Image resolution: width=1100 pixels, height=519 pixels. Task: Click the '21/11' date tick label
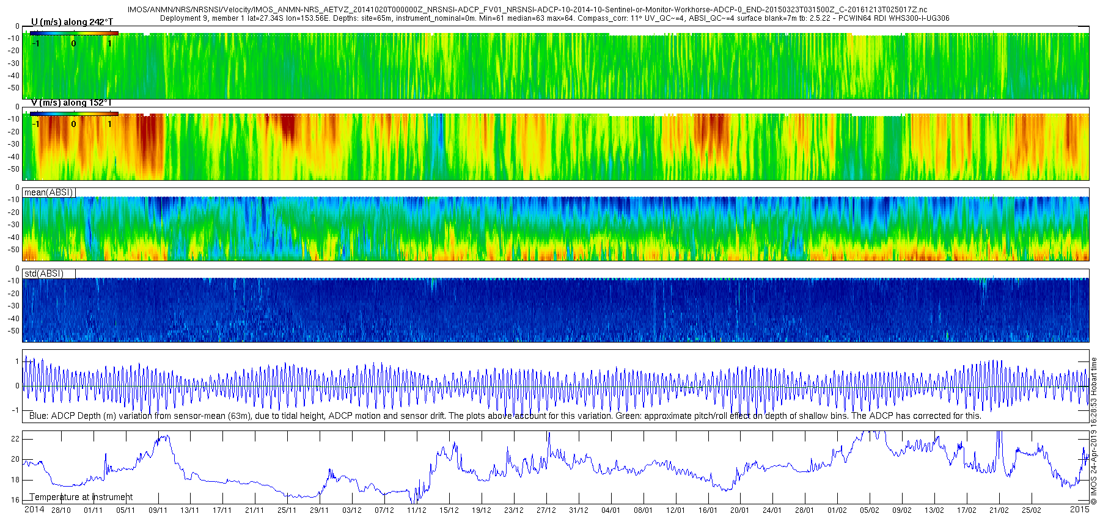(x=255, y=510)
